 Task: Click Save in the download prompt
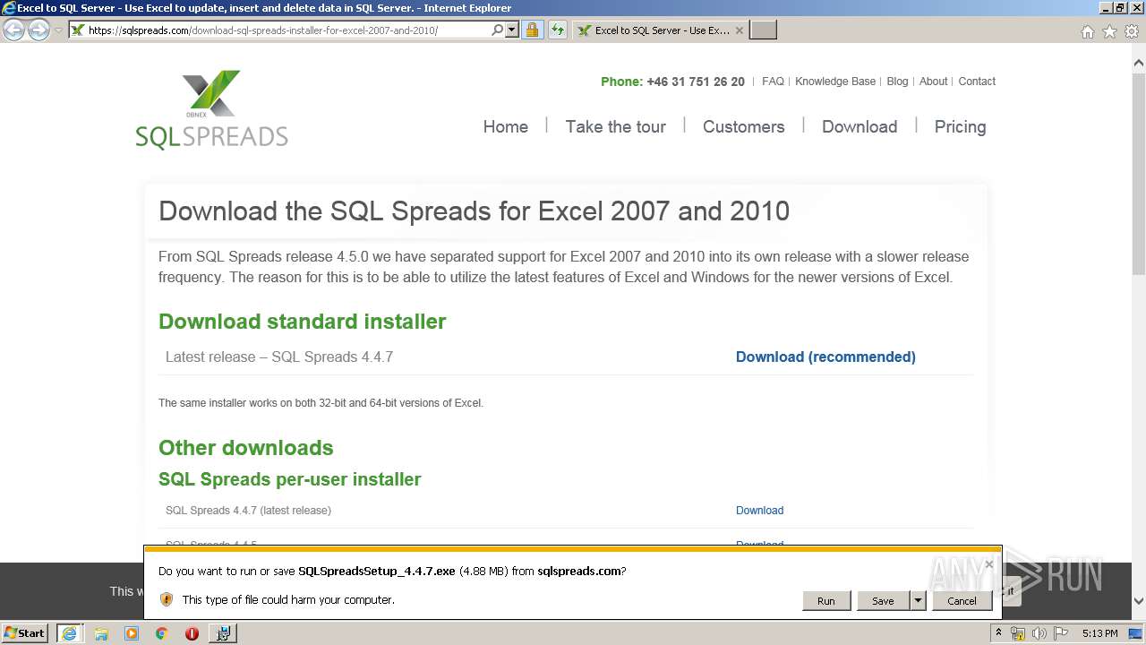(x=883, y=601)
